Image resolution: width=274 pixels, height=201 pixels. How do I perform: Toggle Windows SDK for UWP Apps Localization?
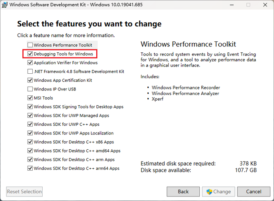click(x=30, y=133)
